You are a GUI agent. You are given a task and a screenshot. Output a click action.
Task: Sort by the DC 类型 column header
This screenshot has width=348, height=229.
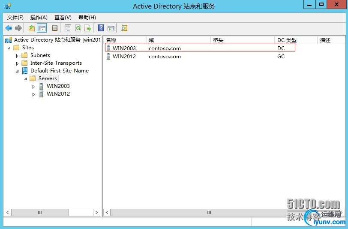pyautogui.click(x=296, y=40)
